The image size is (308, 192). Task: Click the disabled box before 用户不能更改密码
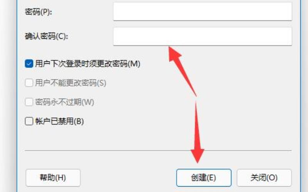coord(29,83)
